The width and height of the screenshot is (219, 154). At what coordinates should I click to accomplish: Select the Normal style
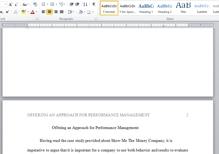click(109, 8)
